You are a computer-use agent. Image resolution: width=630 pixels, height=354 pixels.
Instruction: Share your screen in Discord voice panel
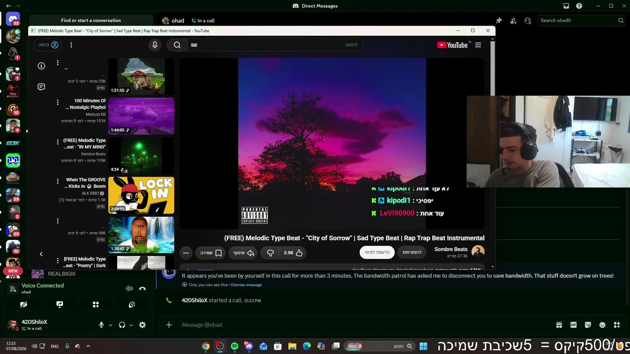[60, 304]
